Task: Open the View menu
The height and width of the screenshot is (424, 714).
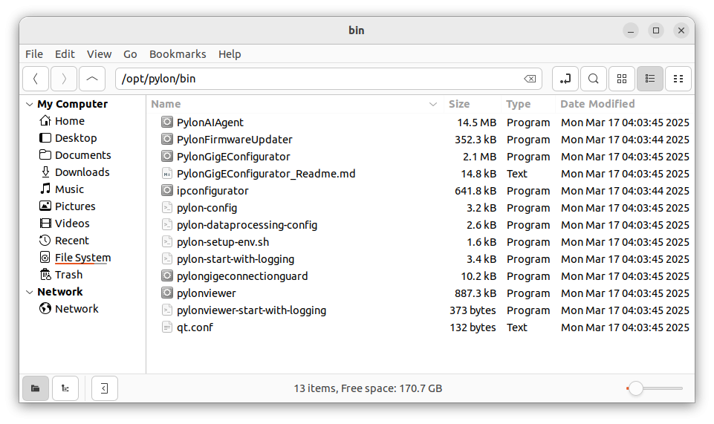Action: click(x=100, y=54)
